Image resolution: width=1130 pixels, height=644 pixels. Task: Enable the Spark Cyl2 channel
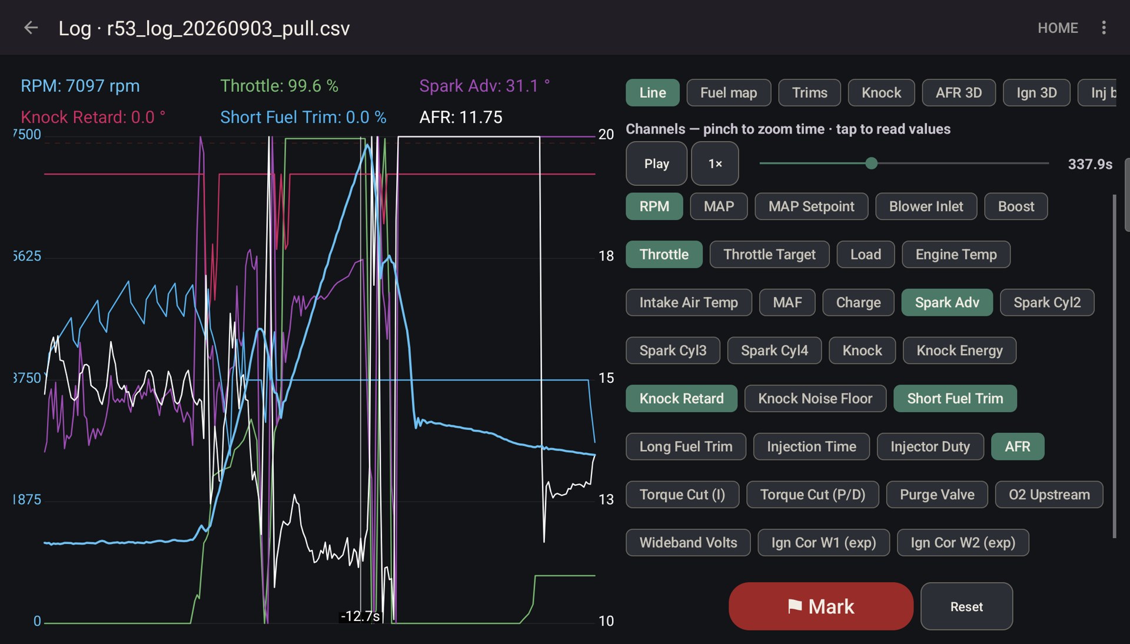pos(1047,302)
